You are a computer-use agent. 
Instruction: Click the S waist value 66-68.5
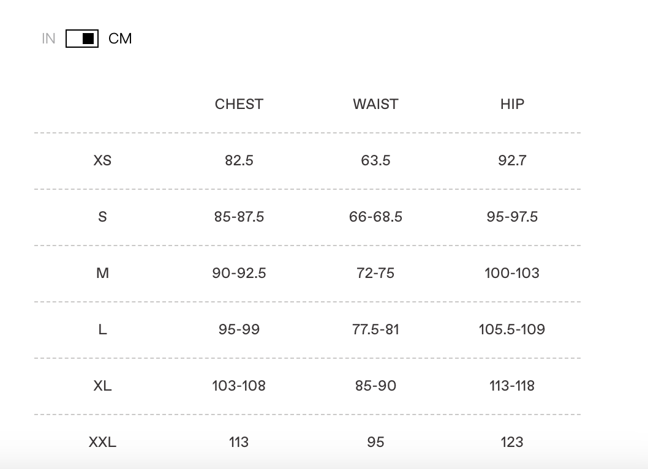point(375,217)
